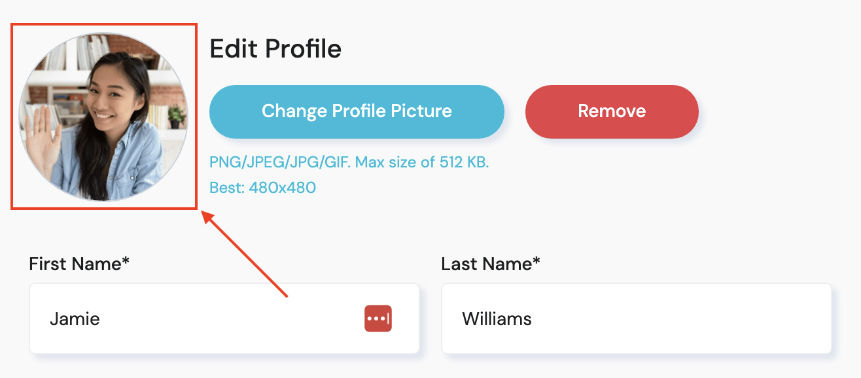Place cursor on the text Williams

[x=497, y=319]
